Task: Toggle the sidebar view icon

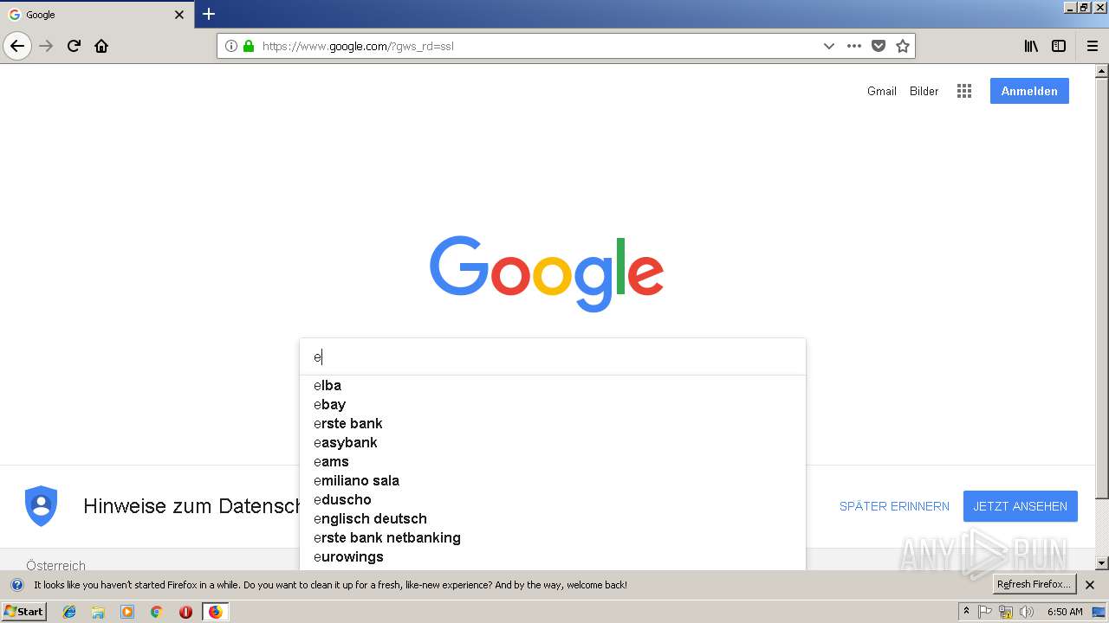Action: 1059,46
